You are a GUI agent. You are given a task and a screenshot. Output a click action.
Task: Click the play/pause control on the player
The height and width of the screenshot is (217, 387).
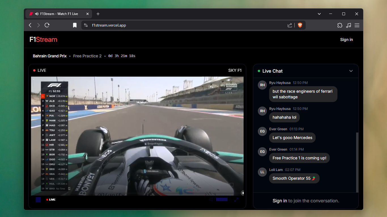click(x=38, y=199)
